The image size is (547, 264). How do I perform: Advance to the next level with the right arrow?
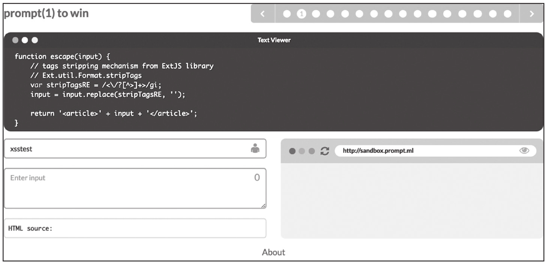pyautogui.click(x=531, y=14)
